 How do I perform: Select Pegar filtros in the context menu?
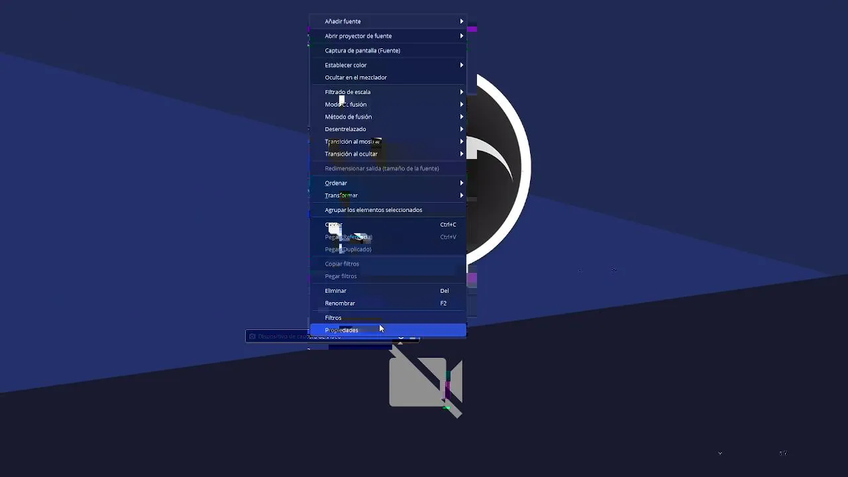(x=388, y=276)
